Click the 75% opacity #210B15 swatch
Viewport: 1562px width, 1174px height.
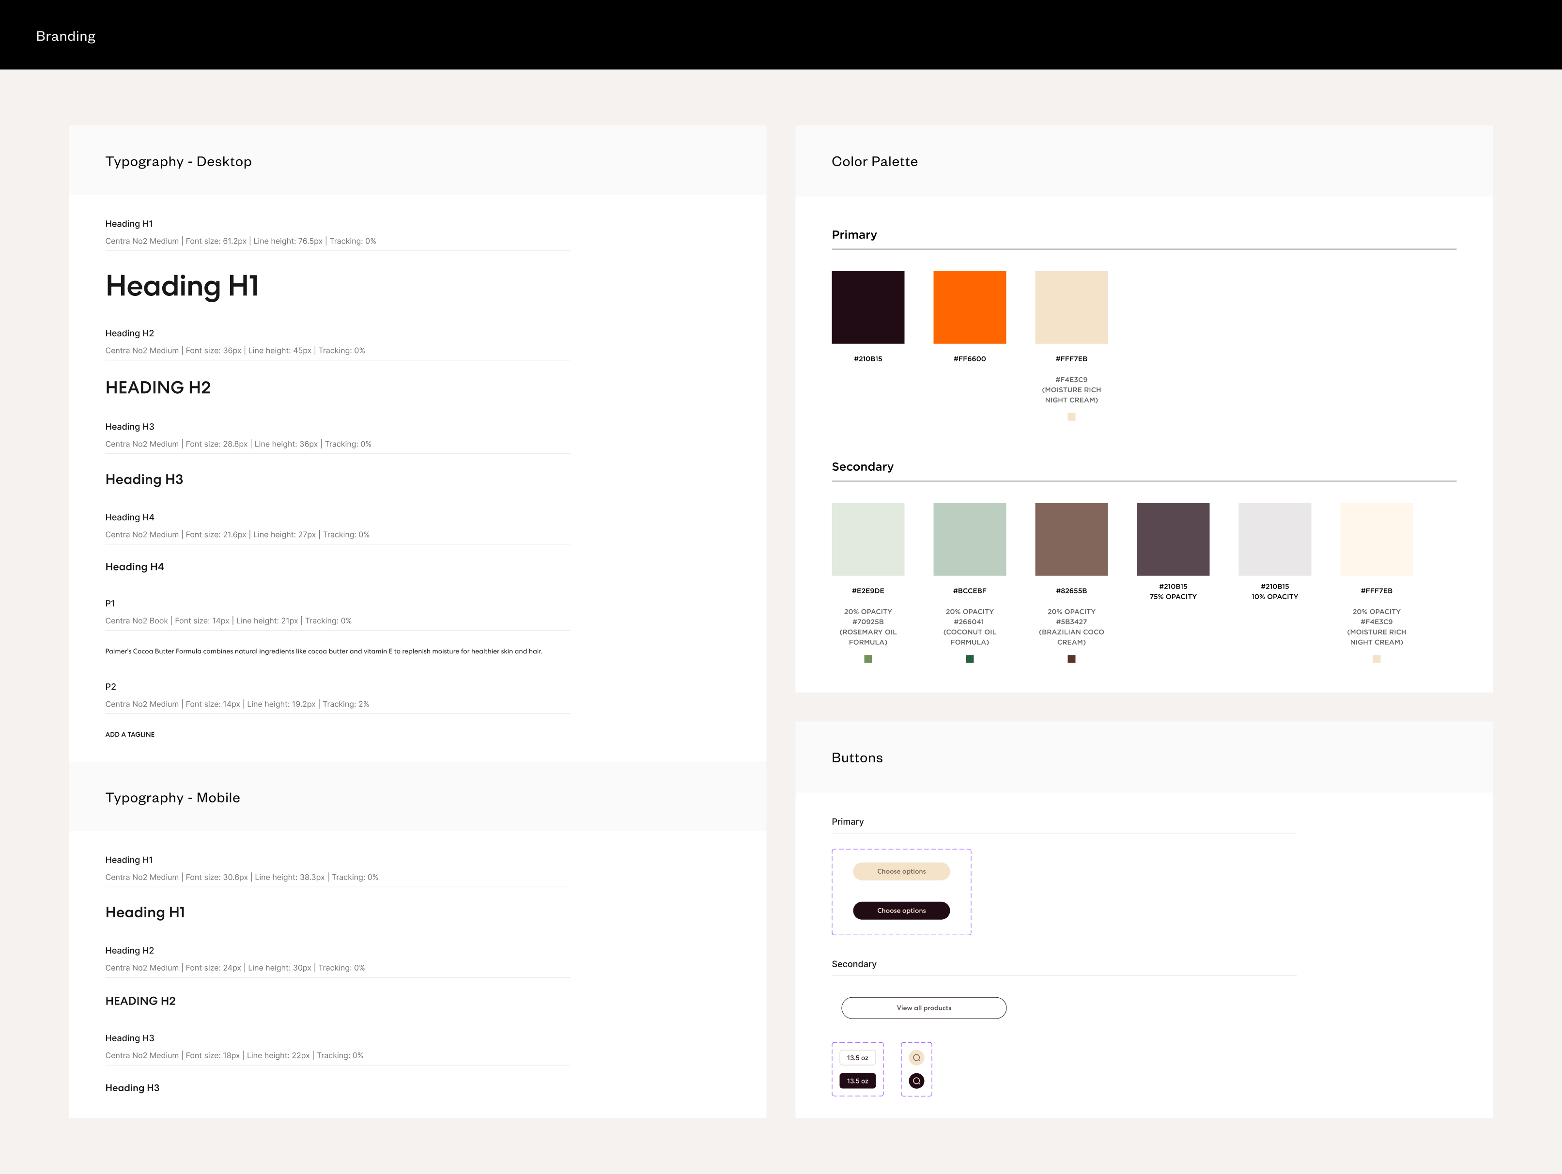[x=1173, y=540]
